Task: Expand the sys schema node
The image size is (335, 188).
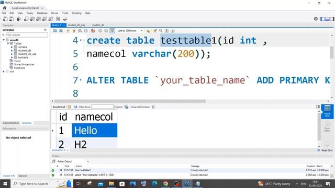Action: click(4, 72)
